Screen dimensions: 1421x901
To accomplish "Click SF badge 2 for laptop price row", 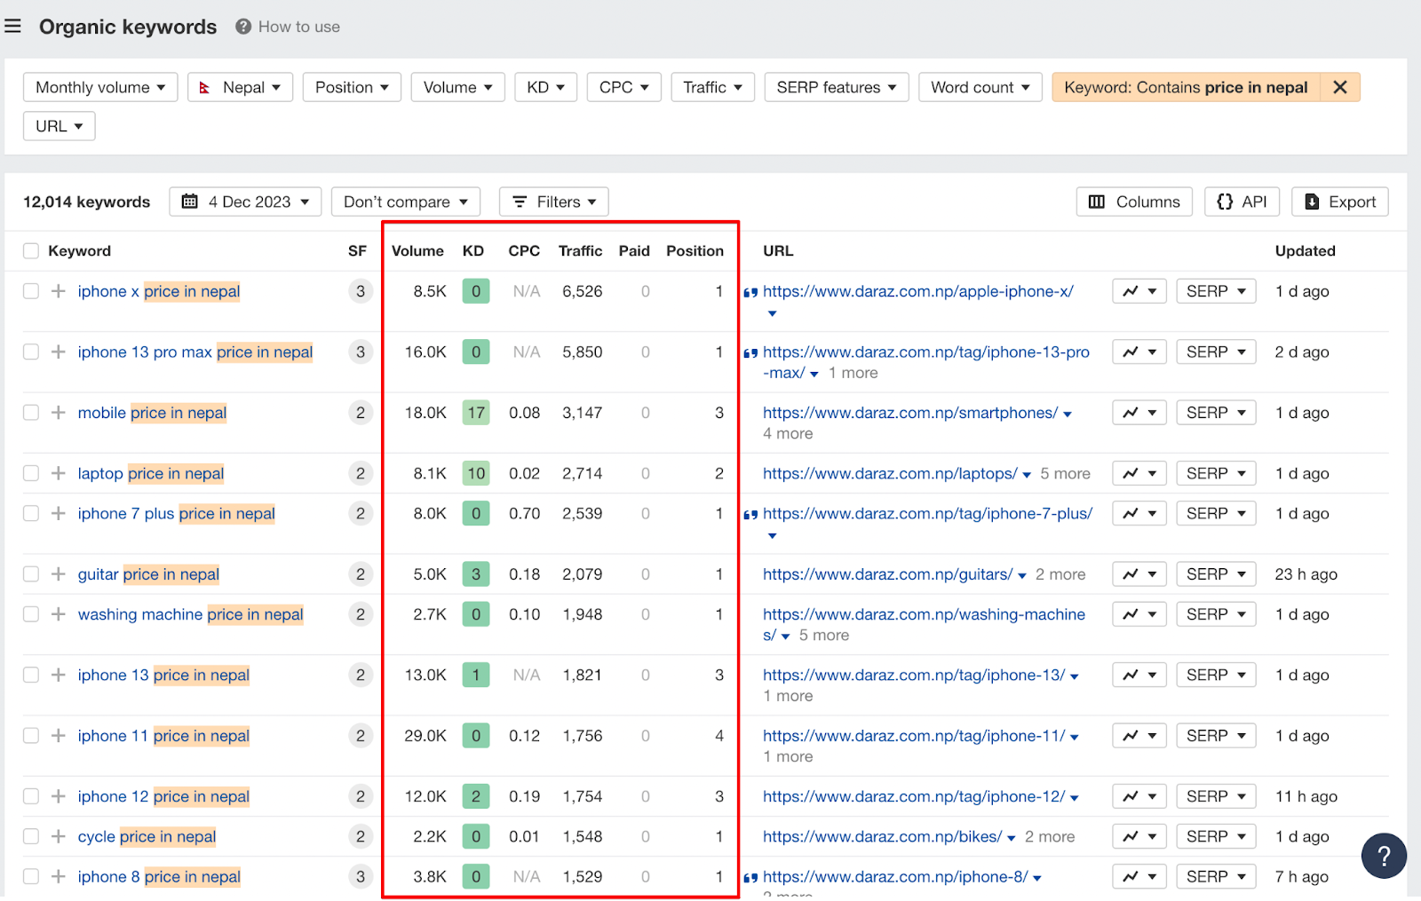I will coord(361,473).
